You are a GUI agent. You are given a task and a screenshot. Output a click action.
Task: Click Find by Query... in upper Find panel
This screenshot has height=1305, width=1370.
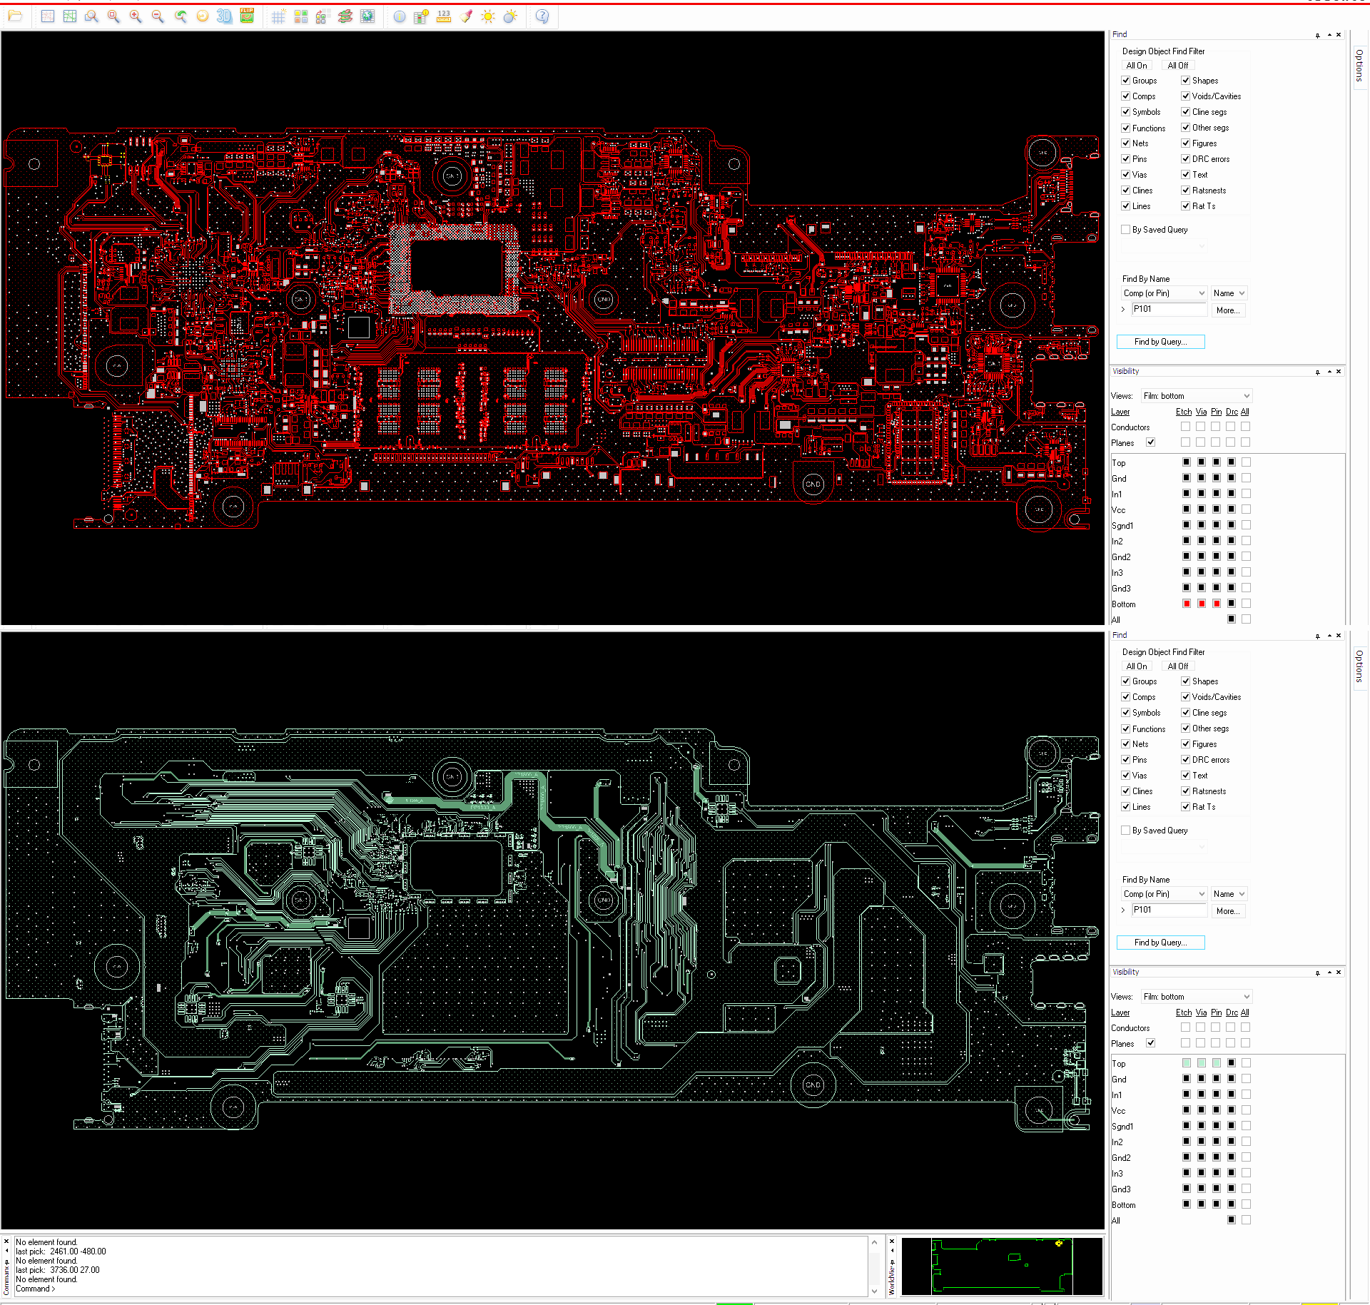(x=1161, y=342)
